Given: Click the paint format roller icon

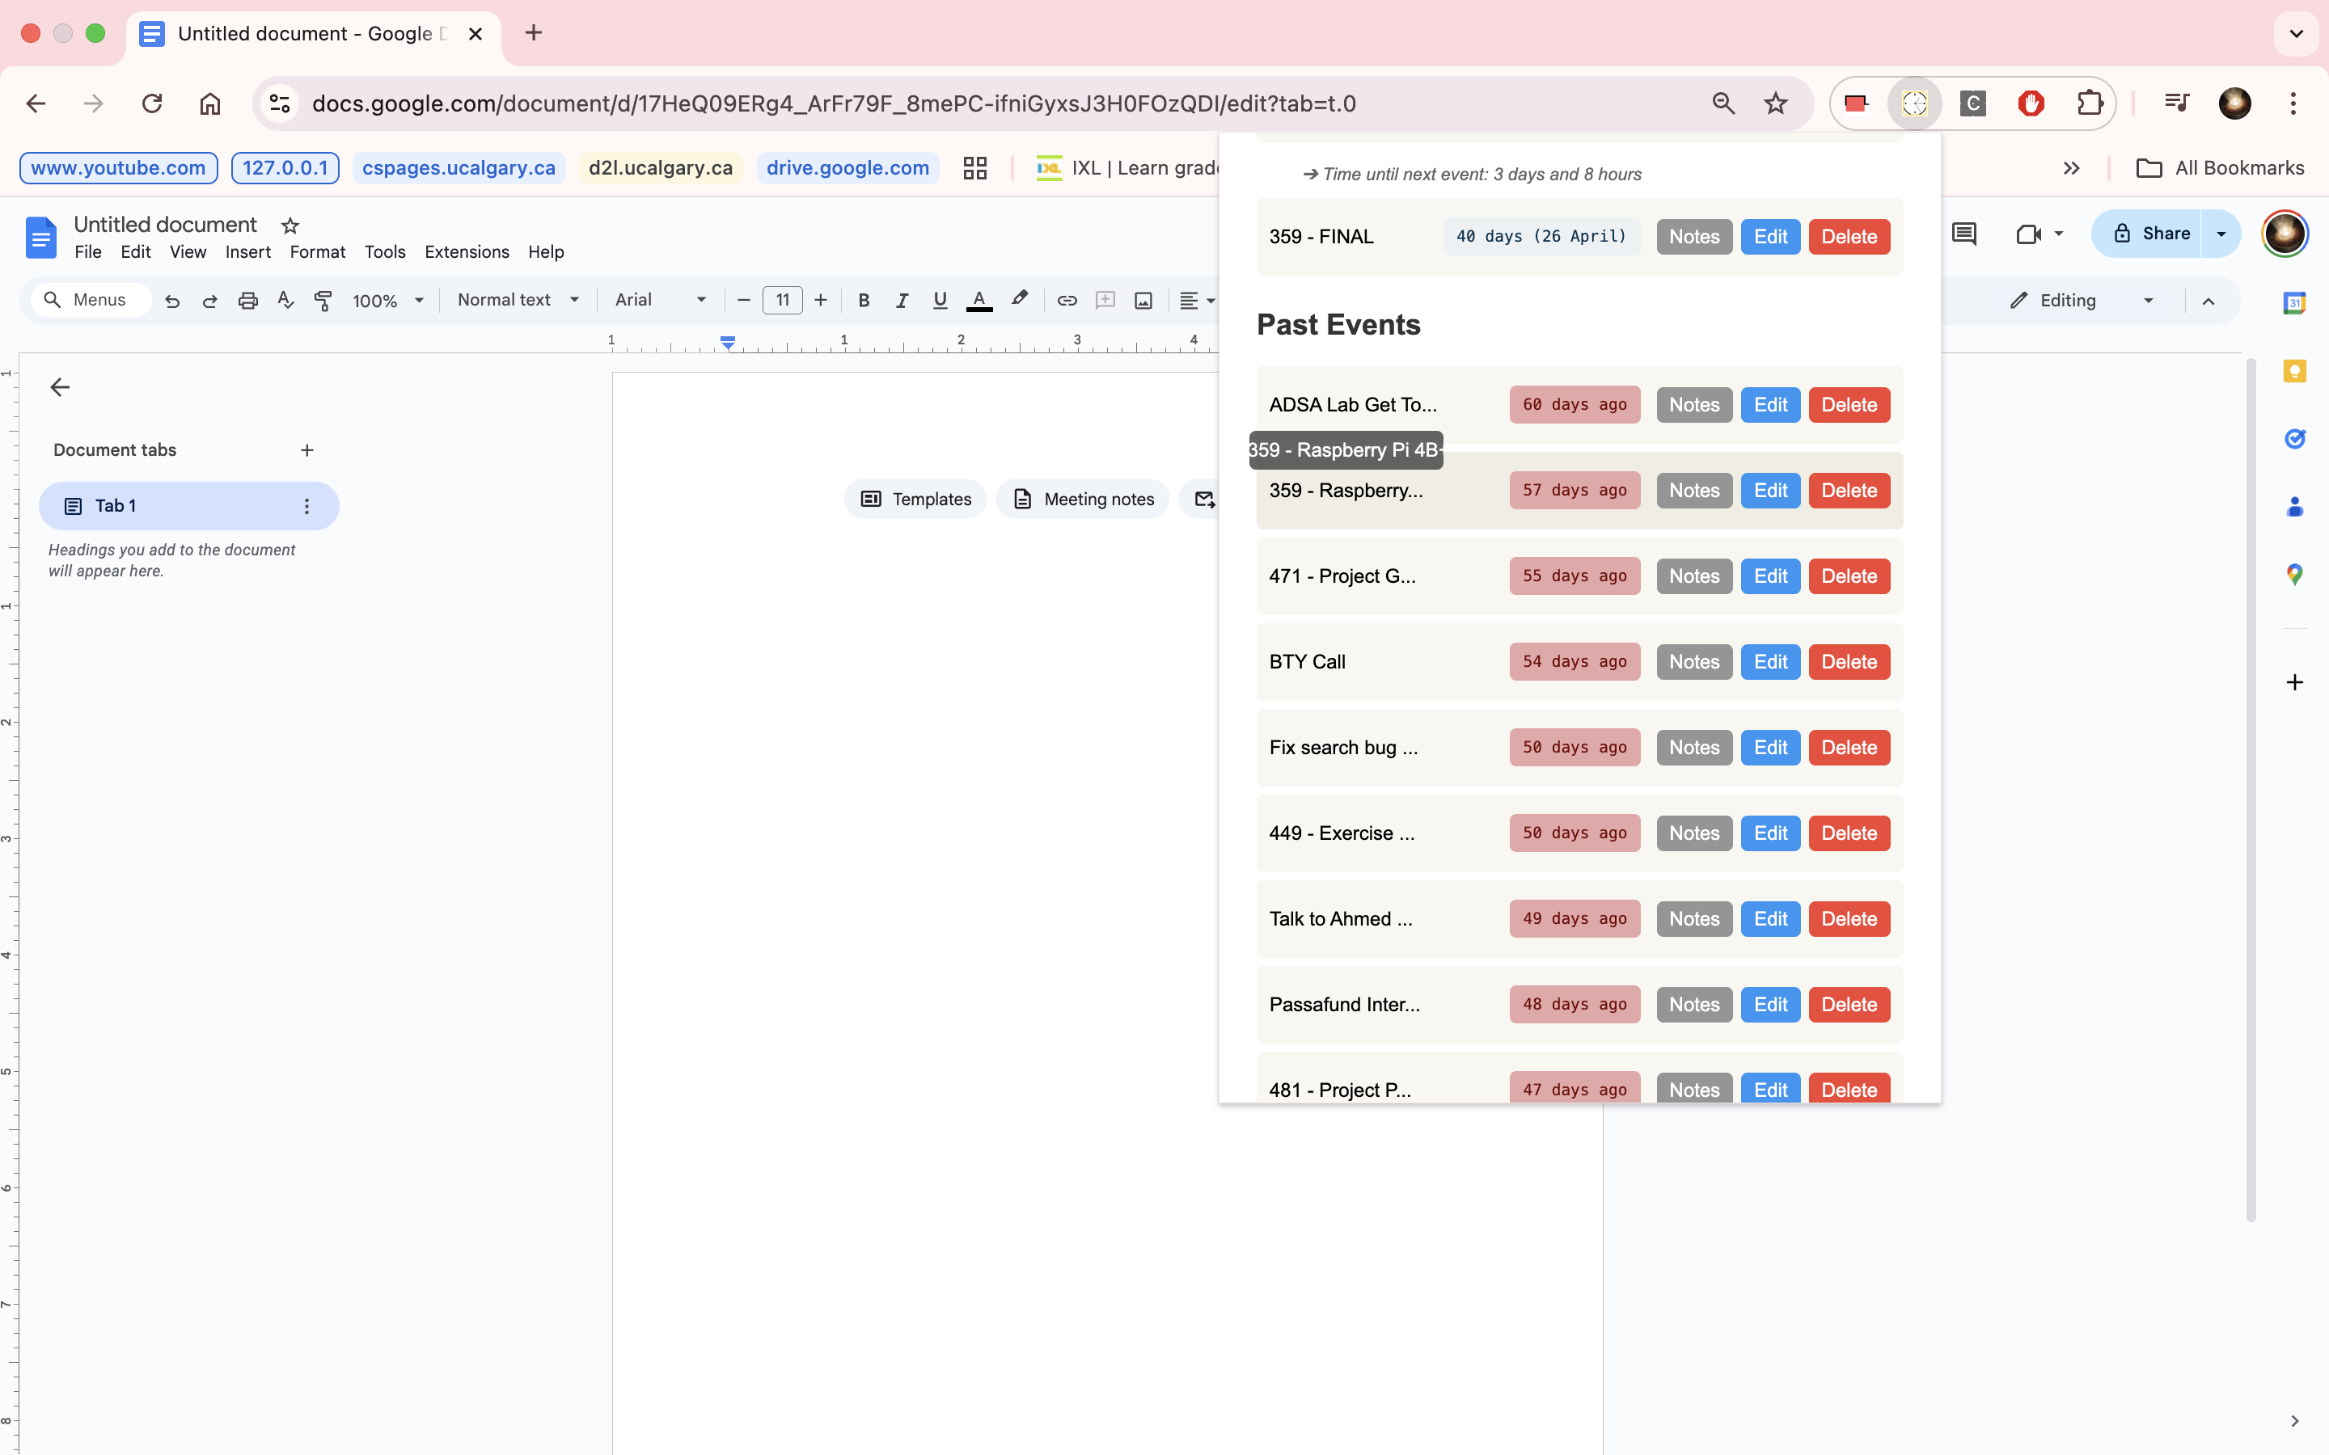Looking at the screenshot, I should (x=323, y=300).
